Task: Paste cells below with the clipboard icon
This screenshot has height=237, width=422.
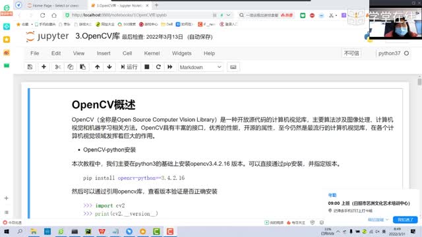Action: (x=82, y=67)
